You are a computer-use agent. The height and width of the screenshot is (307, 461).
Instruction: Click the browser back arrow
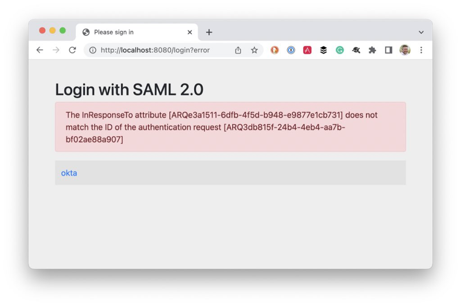pos(40,50)
